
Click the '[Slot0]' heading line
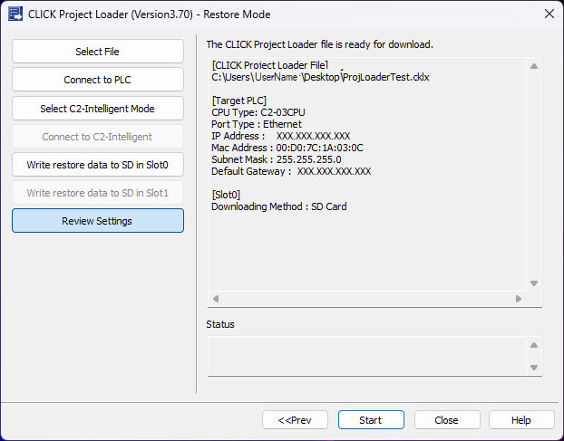coord(226,195)
